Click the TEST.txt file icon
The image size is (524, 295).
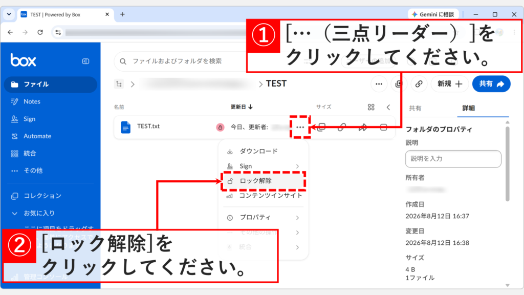point(126,127)
